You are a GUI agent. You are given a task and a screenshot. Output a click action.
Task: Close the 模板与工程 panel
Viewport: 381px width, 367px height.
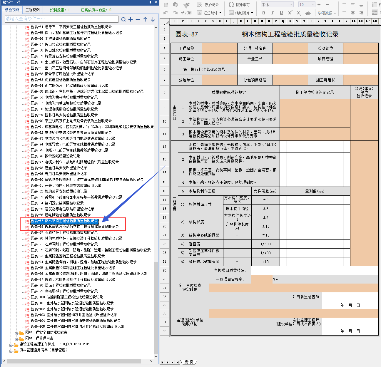[156, 2]
